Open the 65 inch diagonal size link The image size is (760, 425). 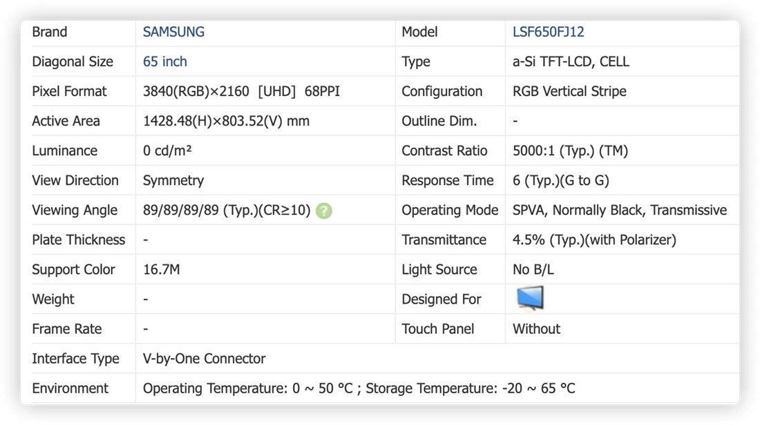pyautogui.click(x=165, y=61)
